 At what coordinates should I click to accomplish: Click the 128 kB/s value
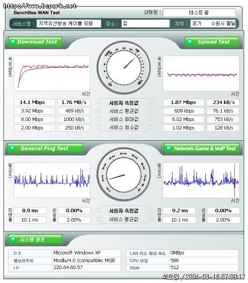(223, 128)
